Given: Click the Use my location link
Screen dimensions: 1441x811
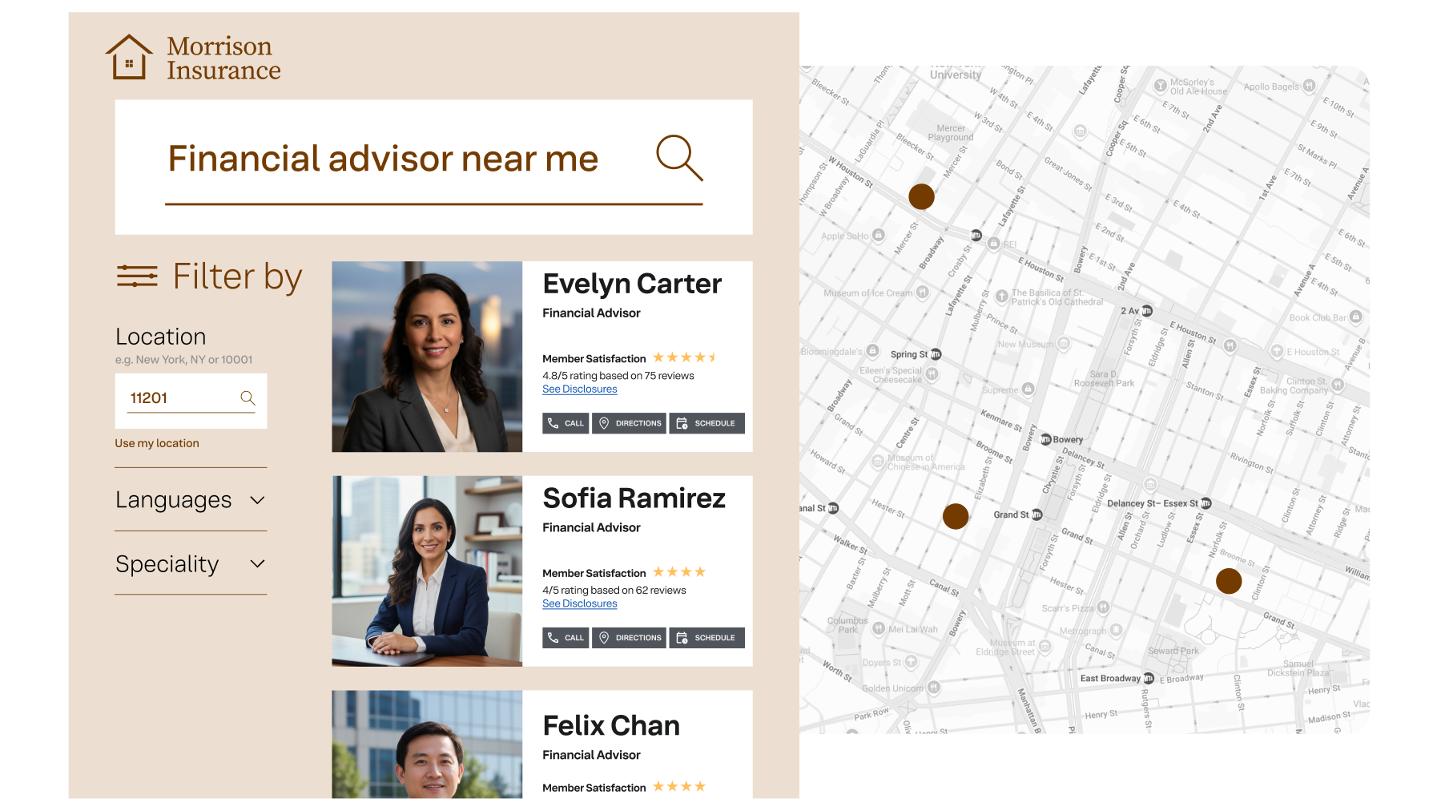Looking at the screenshot, I should pos(157,443).
